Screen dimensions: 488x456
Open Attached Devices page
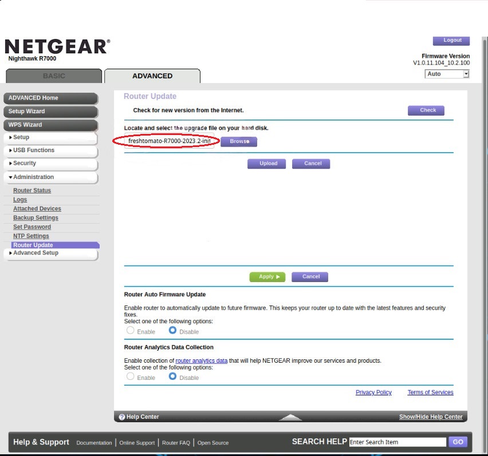(x=37, y=209)
